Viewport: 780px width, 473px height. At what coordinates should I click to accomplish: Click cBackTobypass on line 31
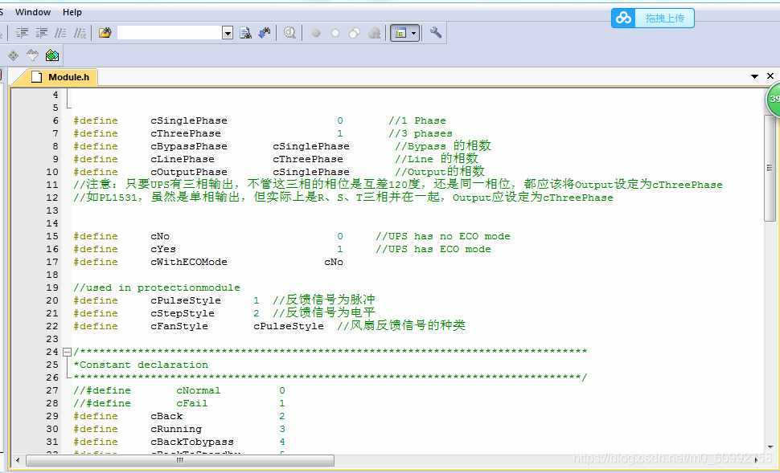tap(192, 442)
